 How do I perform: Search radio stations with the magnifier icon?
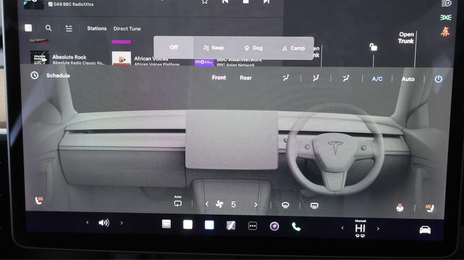click(x=48, y=28)
